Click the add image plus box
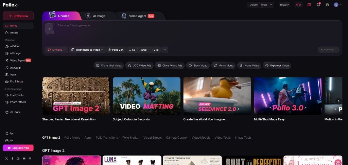The width and height of the screenshot is (348, 165). pos(49,29)
